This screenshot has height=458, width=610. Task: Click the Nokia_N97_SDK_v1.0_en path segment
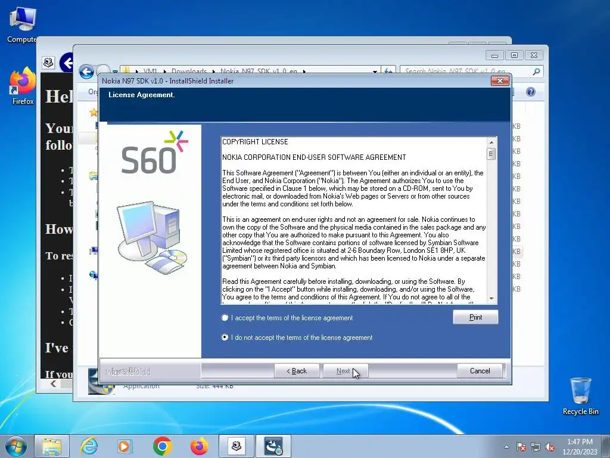tap(259, 72)
